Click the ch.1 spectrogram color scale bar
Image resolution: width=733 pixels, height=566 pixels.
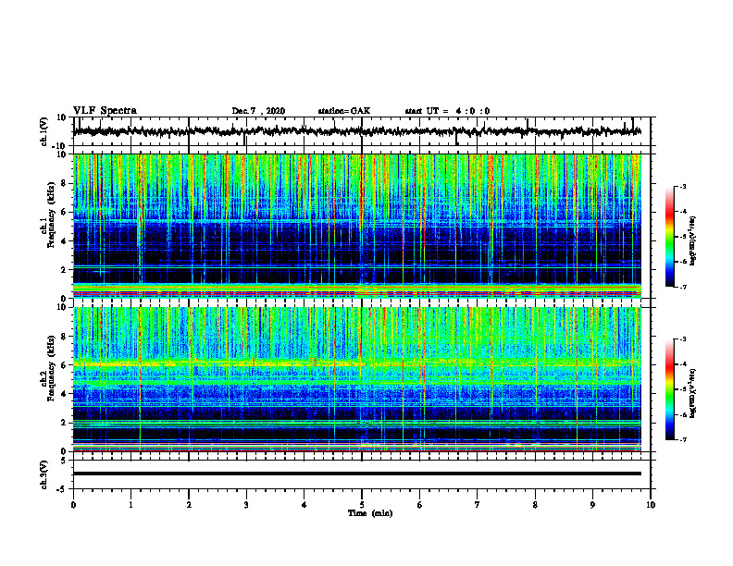coord(670,237)
